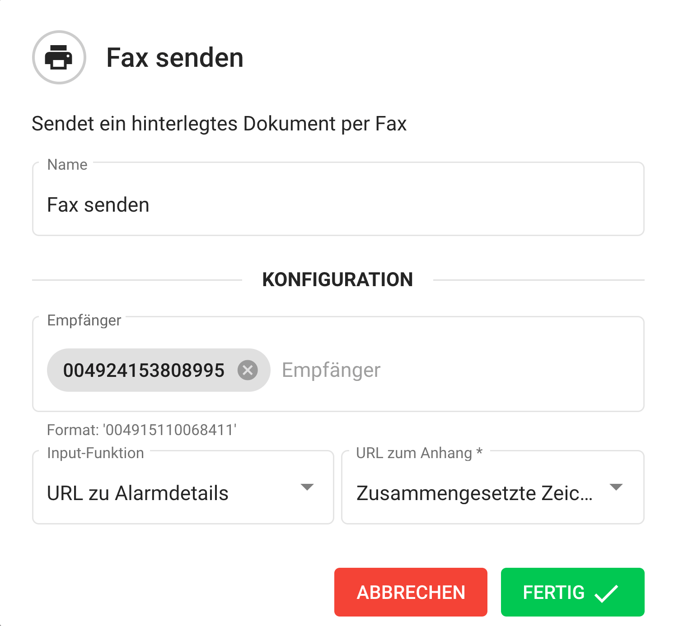Viewport: 674px width, 626px height.
Task: Open the 'Zusammengesetzte Zeic...' combo box
Action: [x=474, y=493]
